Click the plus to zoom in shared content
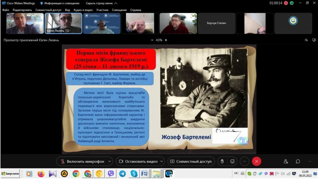The image size is (318, 179). [166, 40]
